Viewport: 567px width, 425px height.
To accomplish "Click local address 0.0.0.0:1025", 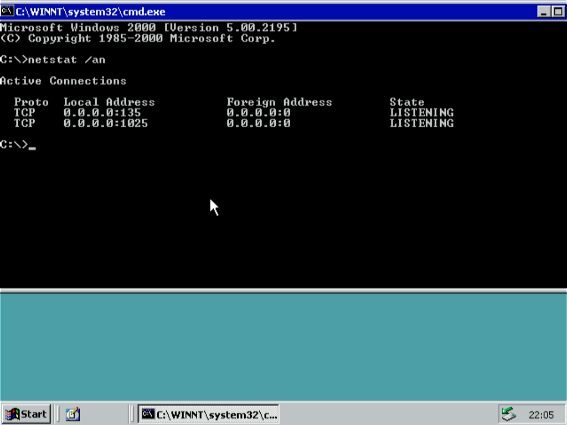I will [x=106, y=123].
